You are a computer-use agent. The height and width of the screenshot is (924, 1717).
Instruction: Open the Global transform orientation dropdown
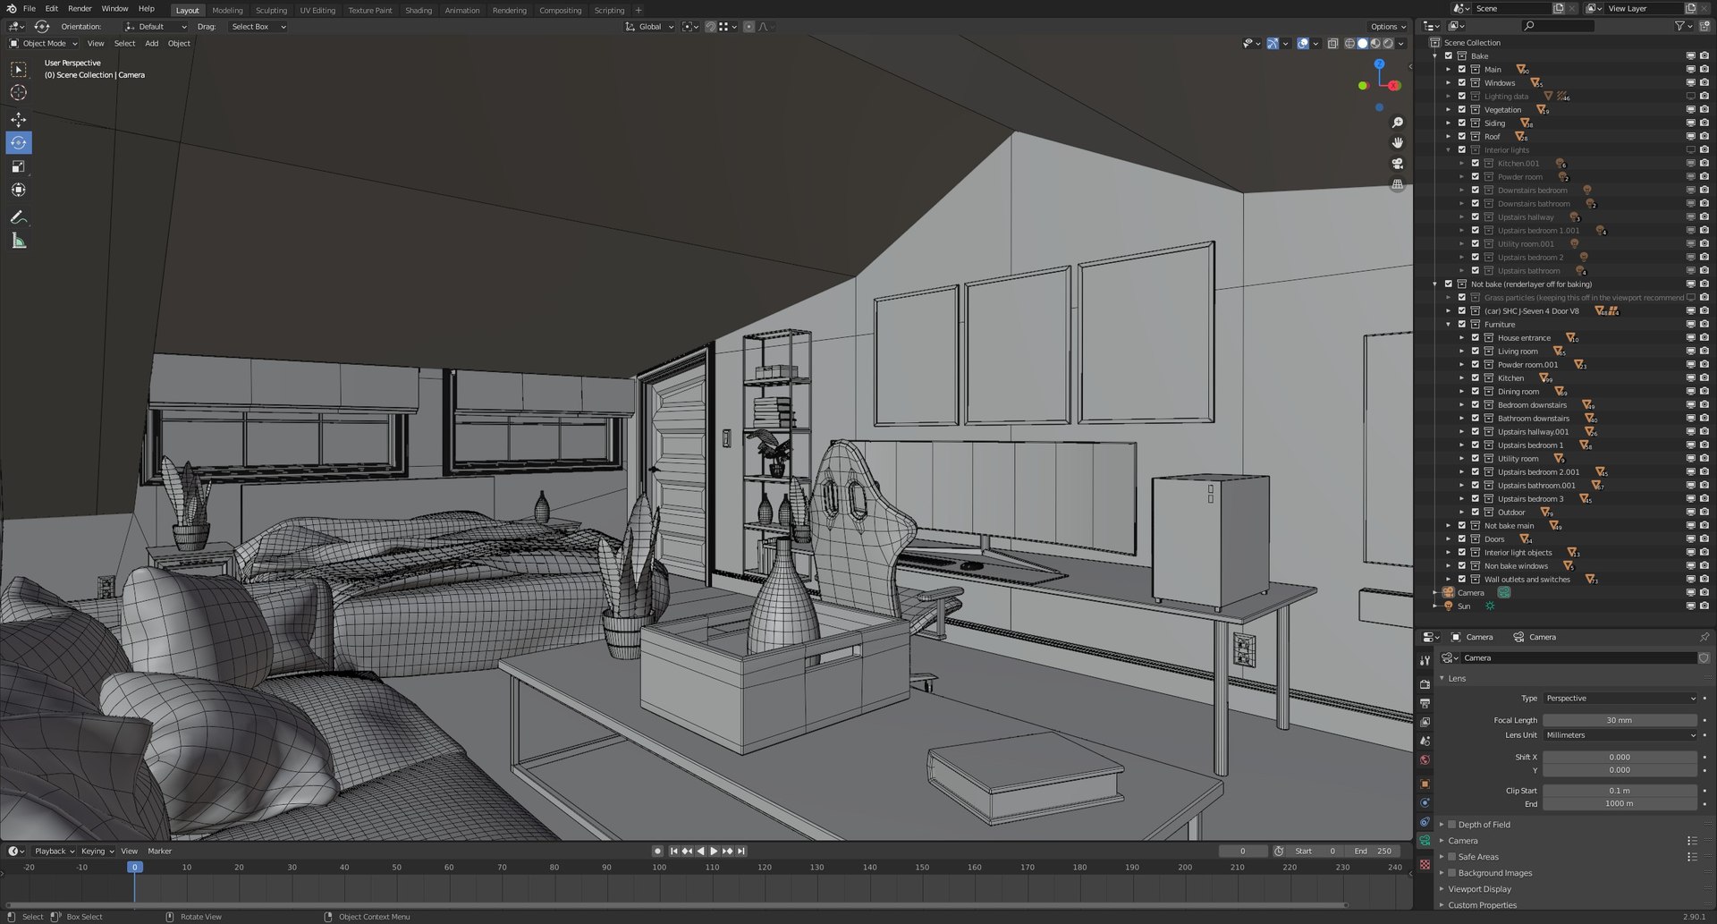click(x=649, y=27)
